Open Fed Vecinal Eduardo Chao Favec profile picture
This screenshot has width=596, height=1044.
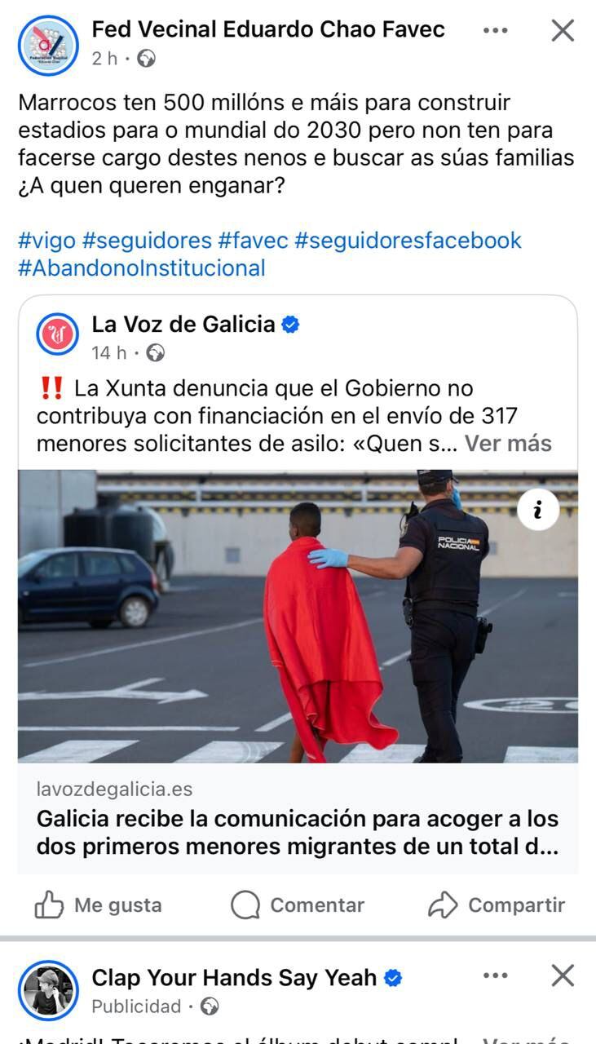point(48,45)
